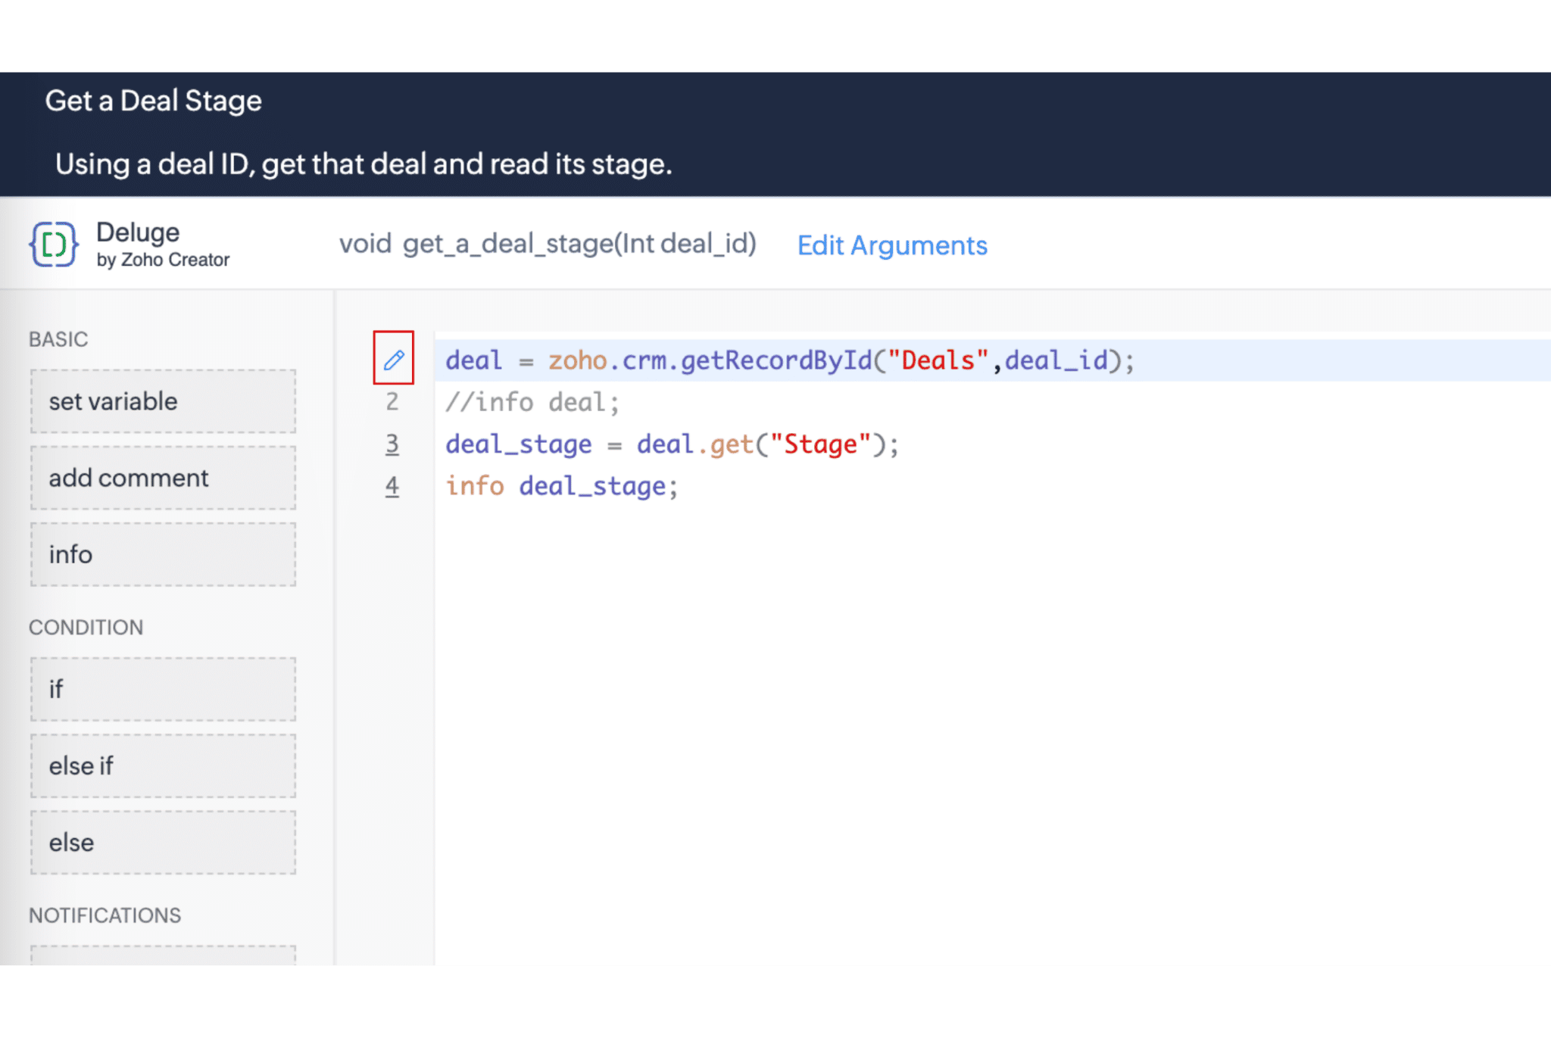The image size is (1551, 1038).
Task: Select the add comment snippet
Action: coord(161,478)
